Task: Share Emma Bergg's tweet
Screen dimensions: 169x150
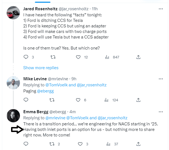Action: tap(138, 144)
